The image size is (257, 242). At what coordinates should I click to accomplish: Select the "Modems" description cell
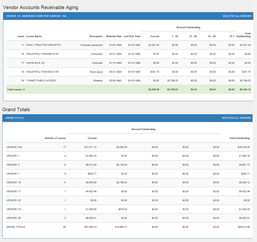[98, 80]
